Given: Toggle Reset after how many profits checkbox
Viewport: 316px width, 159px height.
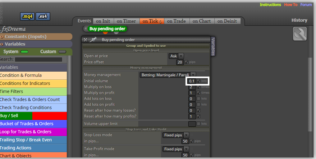Looking at the screenshot, I should pos(199,116).
